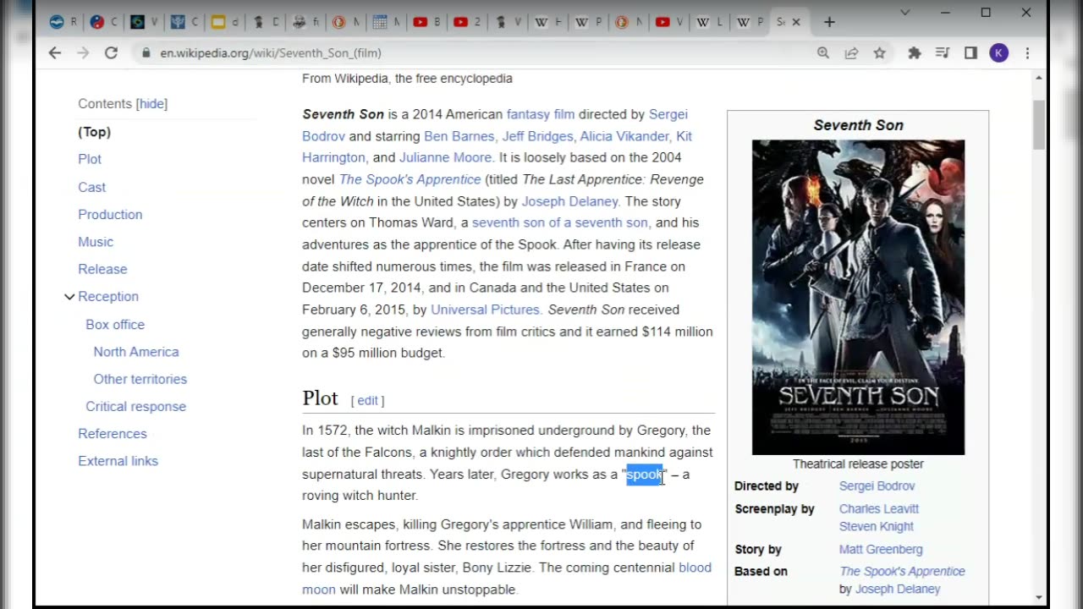Switch to the YouTube tab labeled 2
Viewport: 1083px width, 609px height.
pos(467,22)
